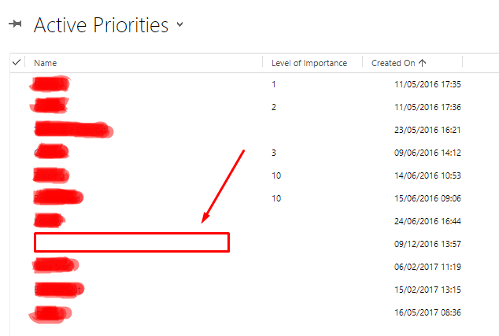Open the record created 23/05/2016 16:21
The image size is (499, 336).
click(x=73, y=130)
